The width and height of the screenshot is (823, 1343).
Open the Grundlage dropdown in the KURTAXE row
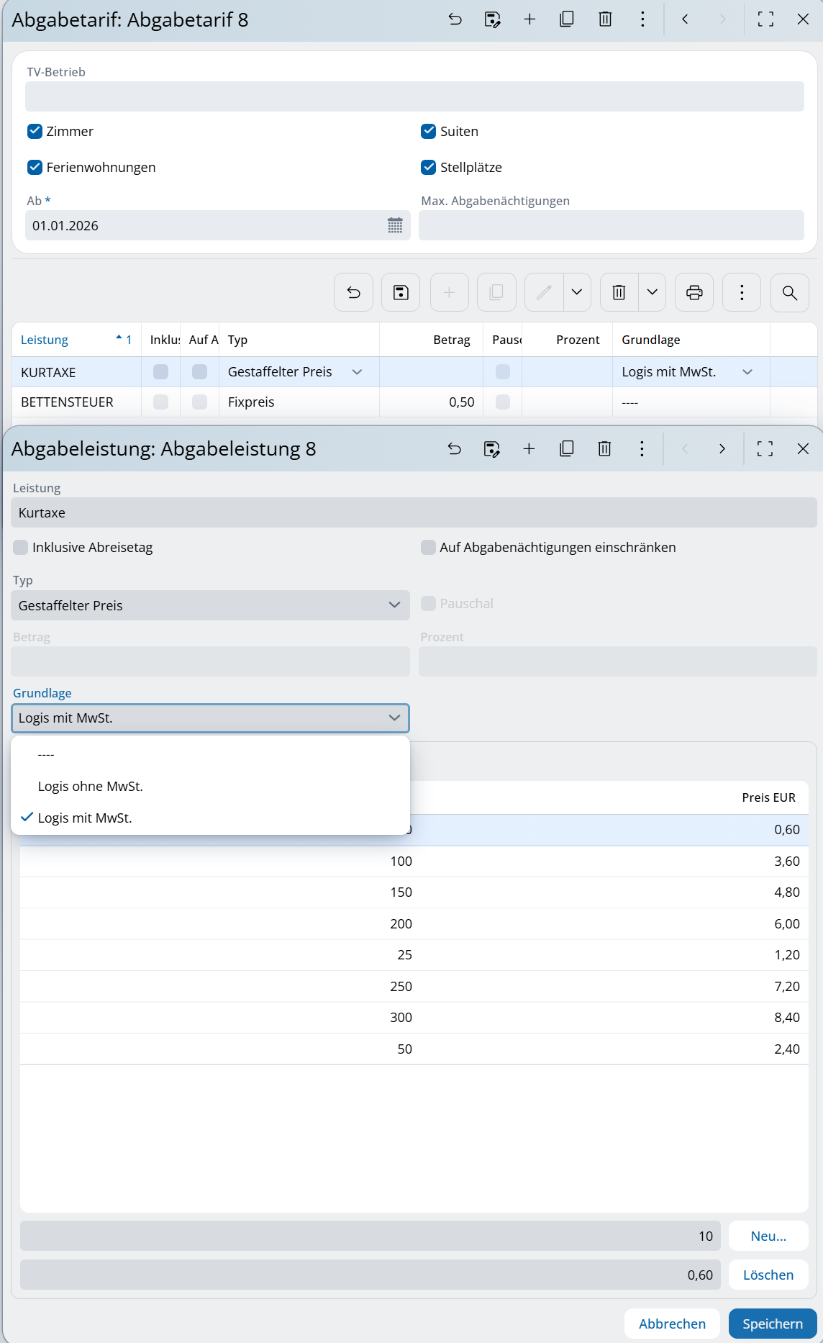747,372
